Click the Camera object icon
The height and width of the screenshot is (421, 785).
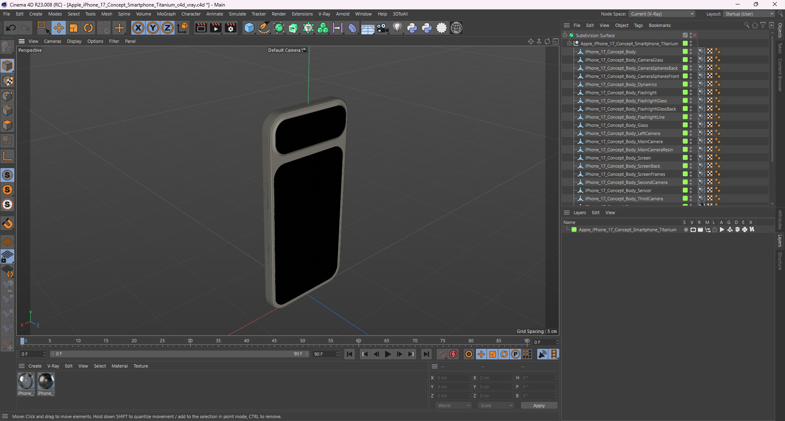click(382, 28)
